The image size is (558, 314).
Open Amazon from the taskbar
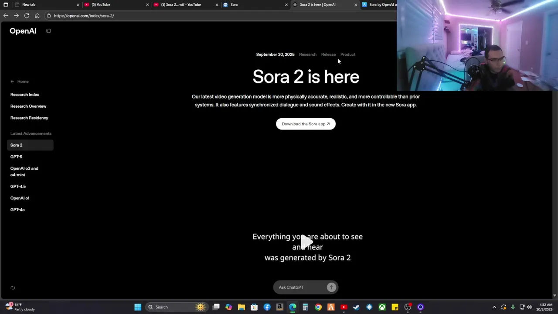(x=280, y=307)
